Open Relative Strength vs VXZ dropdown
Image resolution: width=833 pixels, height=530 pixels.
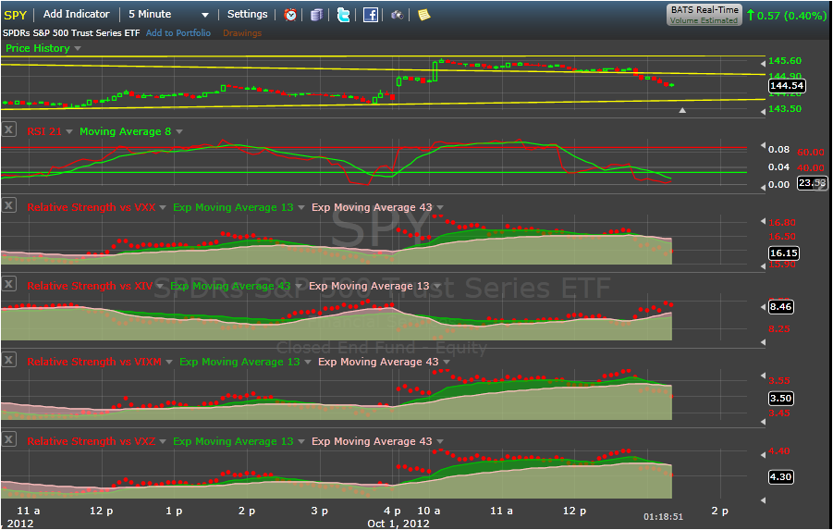[x=163, y=442]
